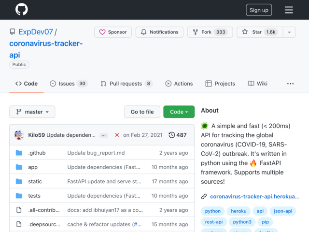Image resolution: width=309 pixels, height=232 pixels.
Task: Click the 2 years ago timestamp for .github
Action: click(174, 153)
